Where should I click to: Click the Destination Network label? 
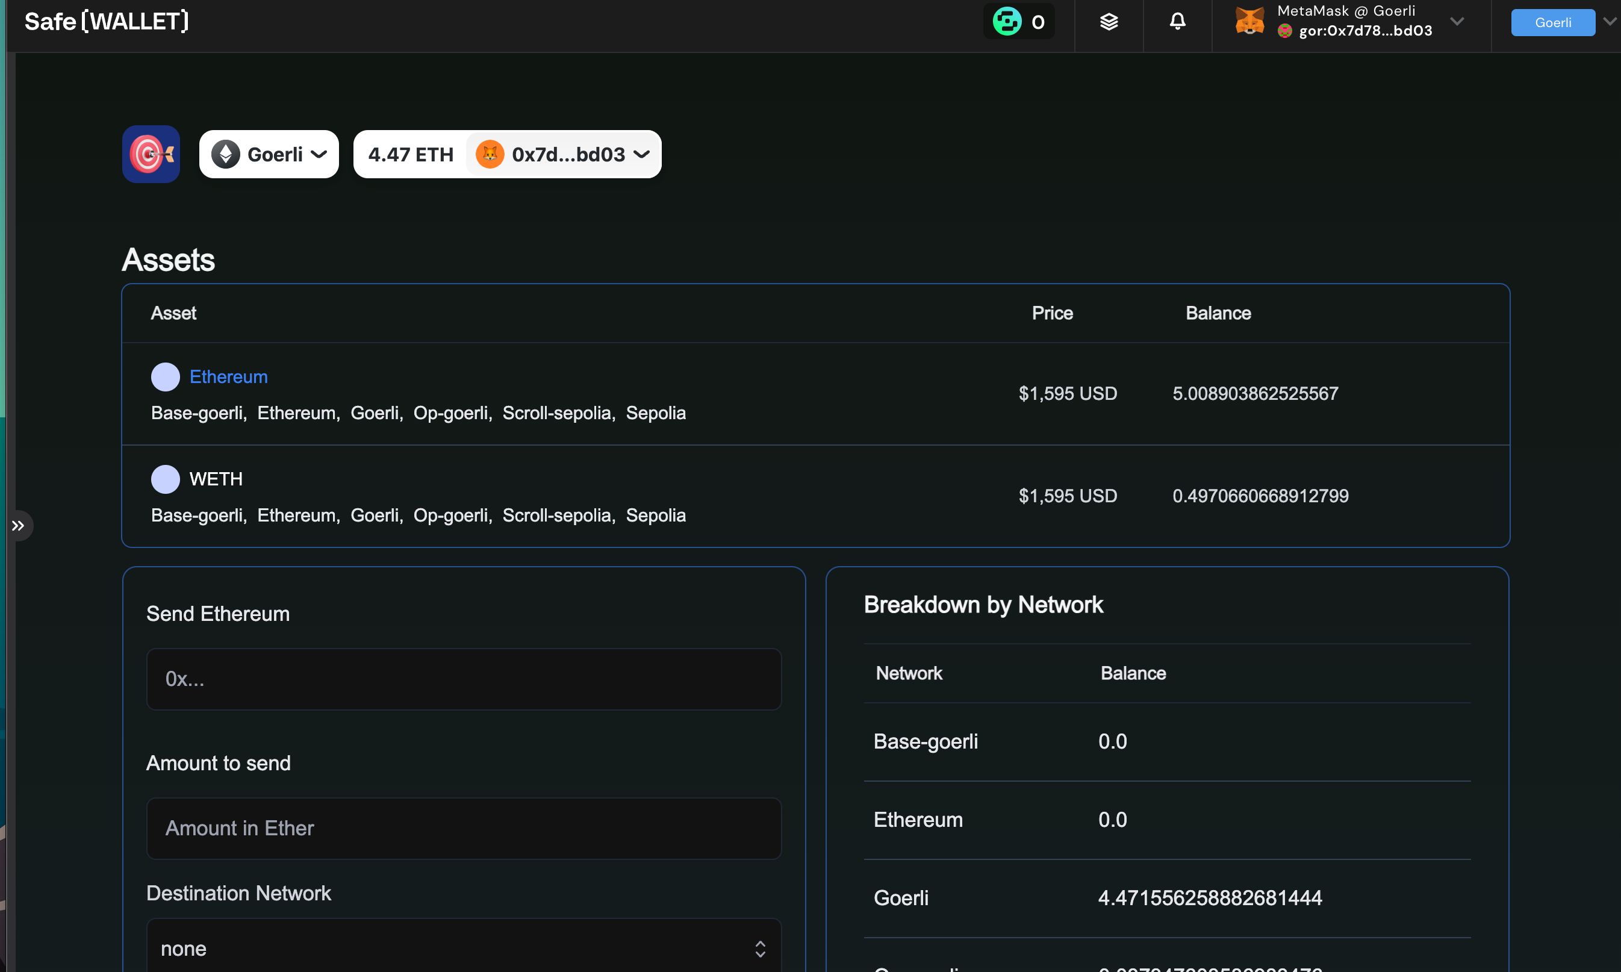[238, 893]
